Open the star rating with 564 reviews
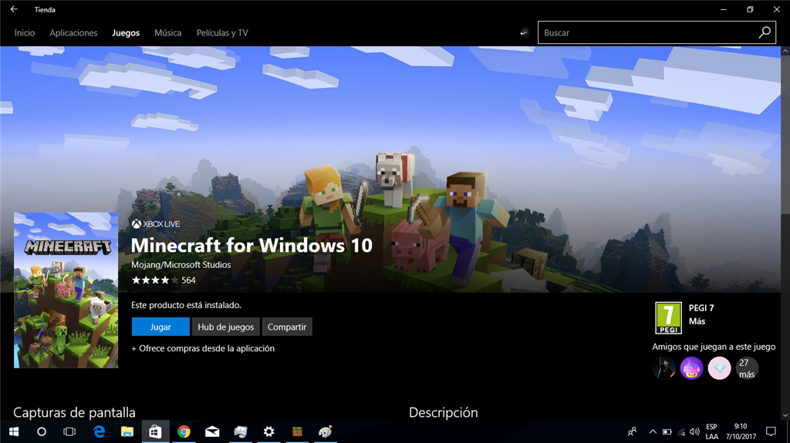Image resolution: width=790 pixels, height=443 pixels. click(164, 280)
